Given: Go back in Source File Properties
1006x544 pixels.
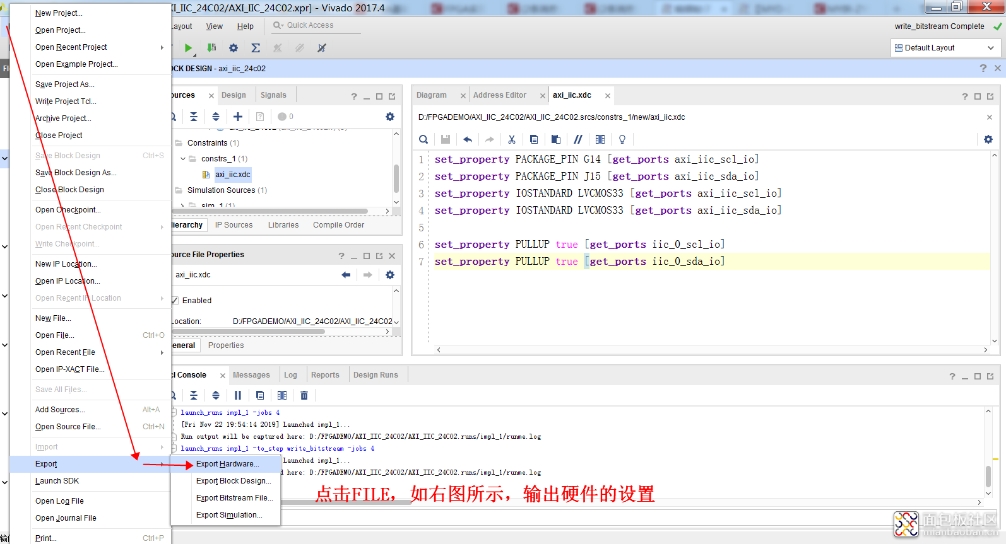Looking at the screenshot, I should click(346, 275).
